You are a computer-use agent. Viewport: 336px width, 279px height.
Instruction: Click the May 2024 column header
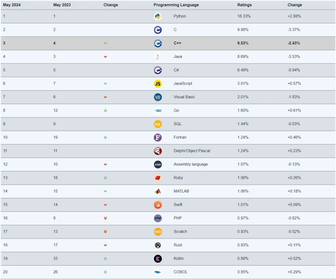point(12,4)
